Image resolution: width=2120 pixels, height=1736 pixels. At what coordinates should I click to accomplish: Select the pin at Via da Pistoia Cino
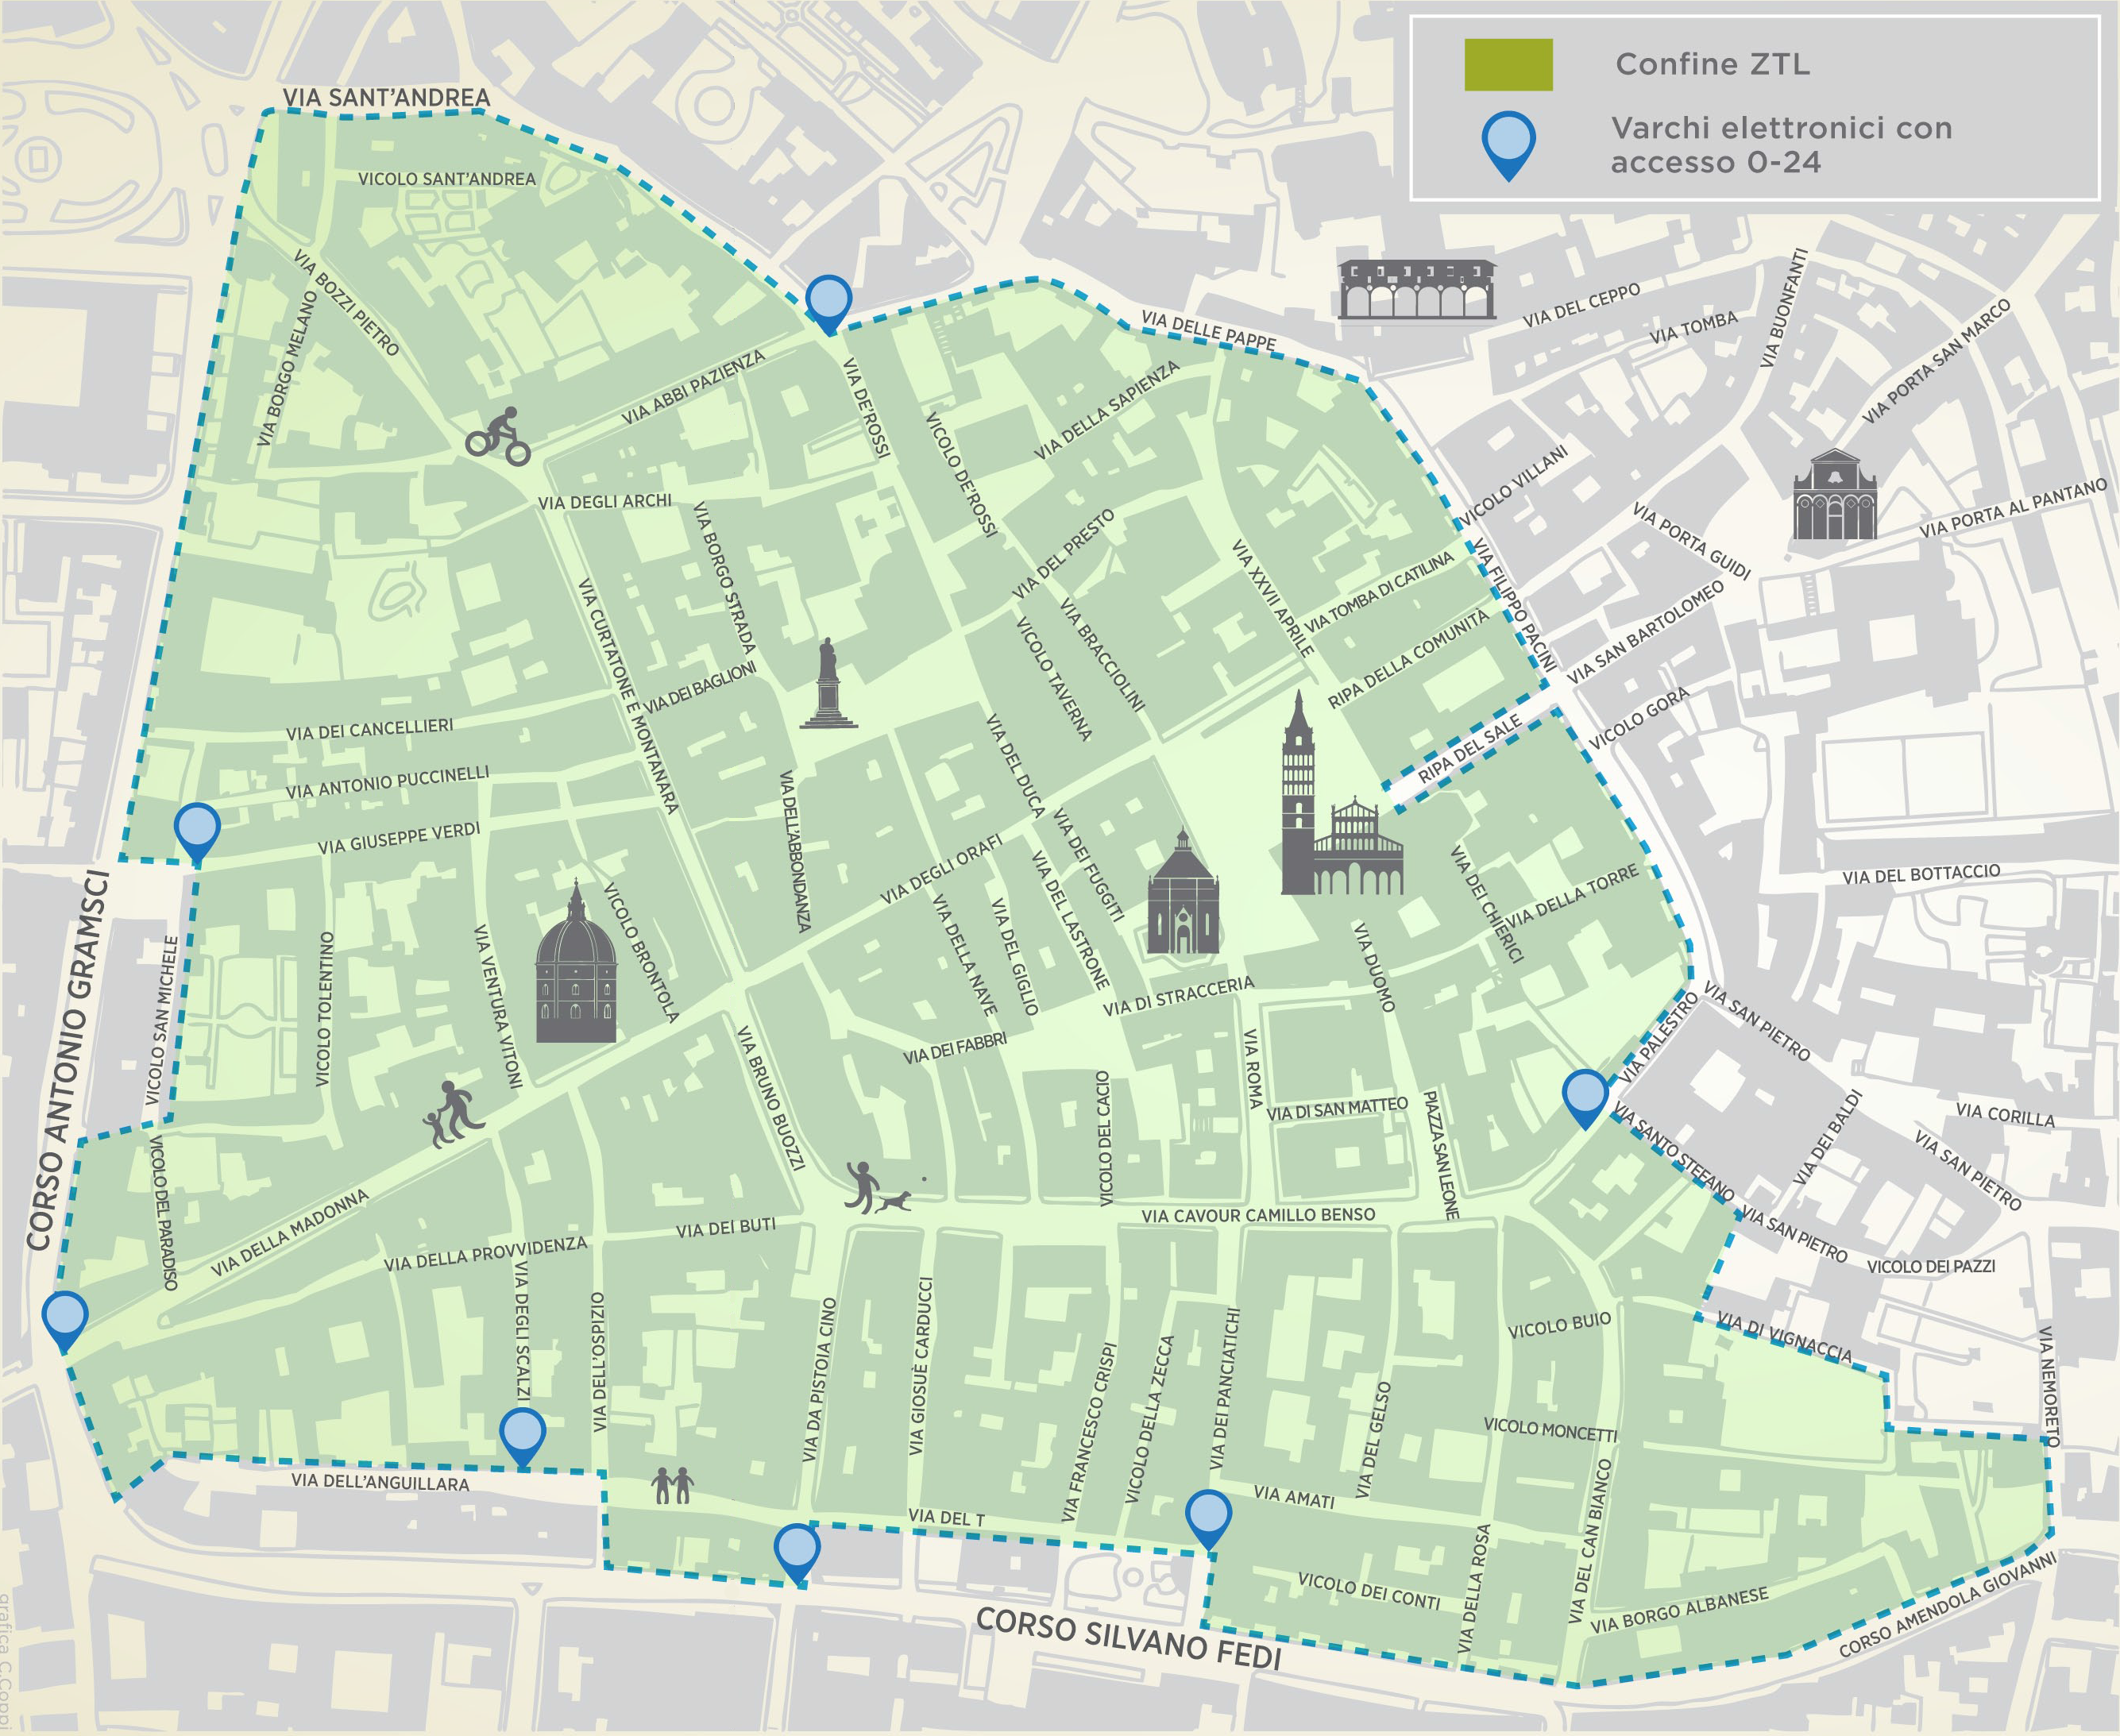coord(797,1554)
